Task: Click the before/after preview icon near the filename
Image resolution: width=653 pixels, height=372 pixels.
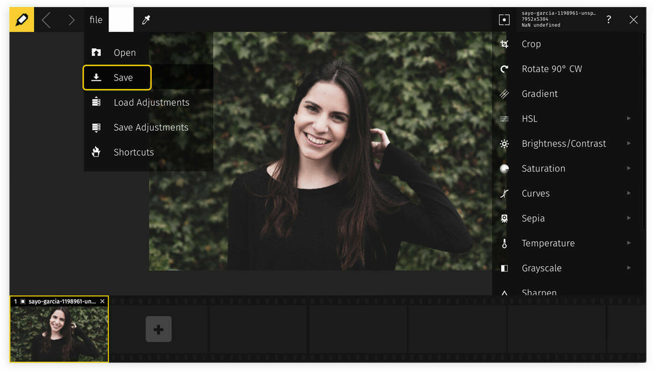Action: [504, 20]
